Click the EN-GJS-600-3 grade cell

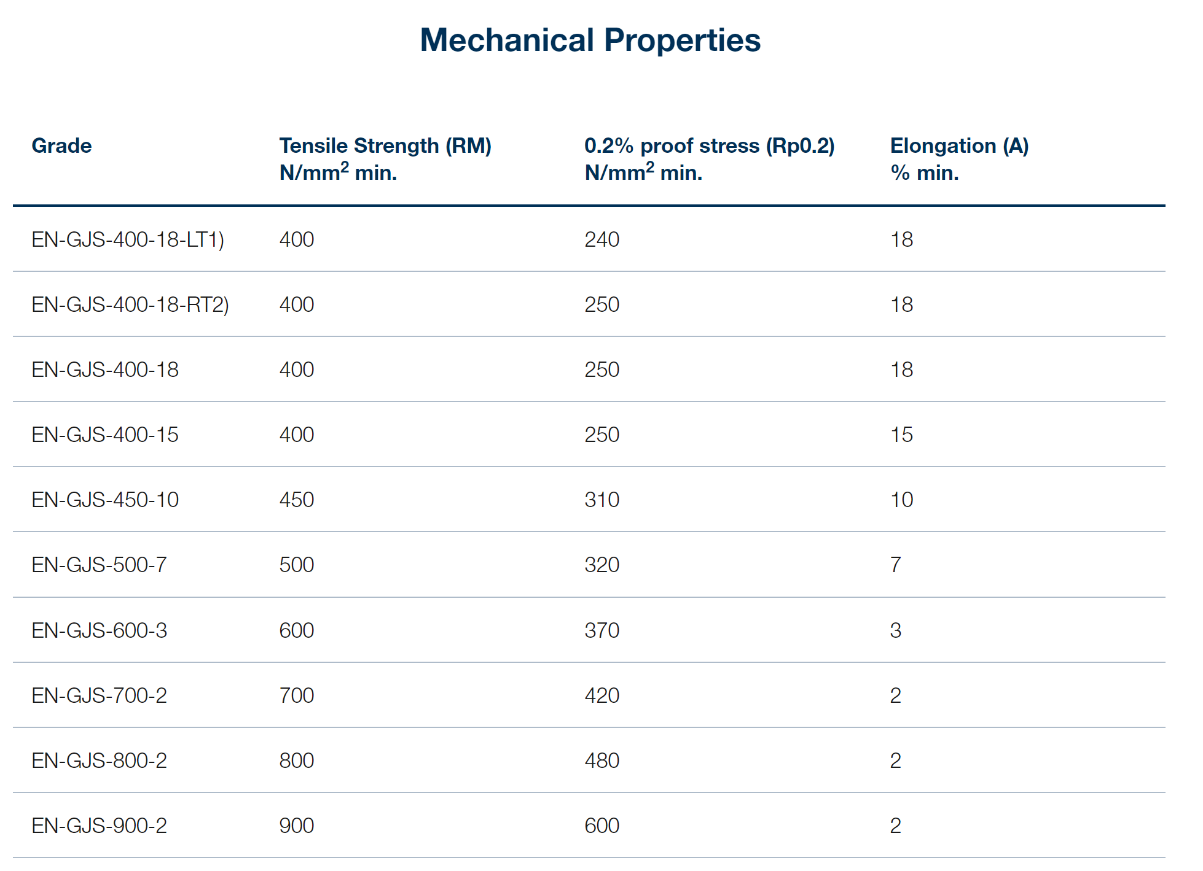99,630
